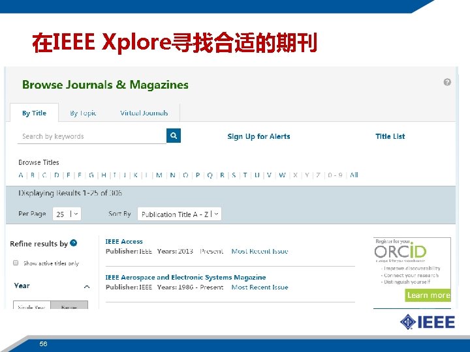Select the Range year tab
Image resolution: width=470 pixels, height=352 pixels.
(69, 305)
